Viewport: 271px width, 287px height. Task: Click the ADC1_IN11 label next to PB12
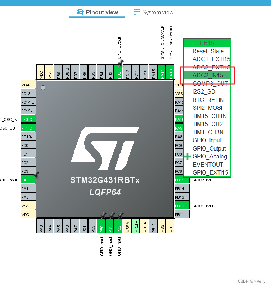pyautogui.click(x=203, y=206)
